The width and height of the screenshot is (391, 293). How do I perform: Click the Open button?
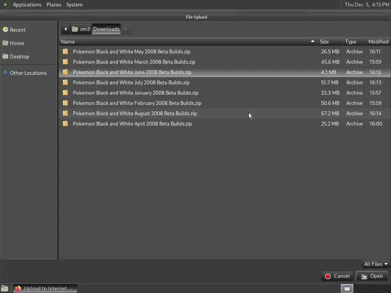click(x=372, y=276)
